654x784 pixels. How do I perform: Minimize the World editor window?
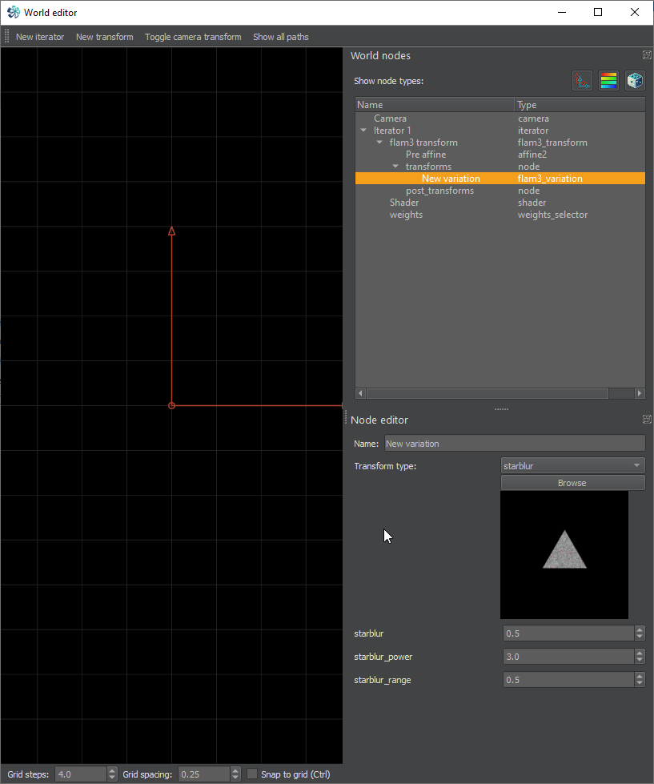(x=562, y=13)
